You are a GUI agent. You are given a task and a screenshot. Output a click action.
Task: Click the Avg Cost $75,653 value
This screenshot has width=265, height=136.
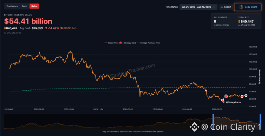tap(37, 28)
